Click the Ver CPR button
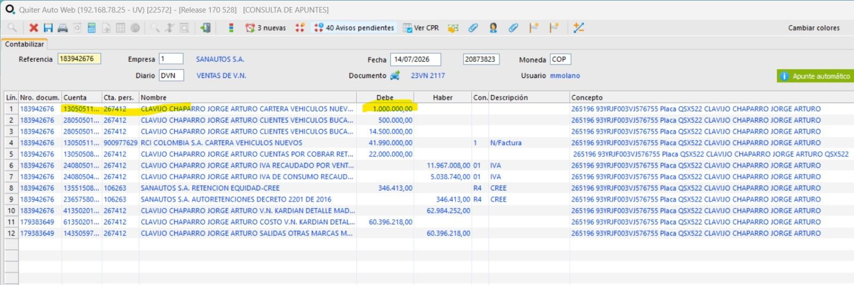854x285 pixels. click(421, 28)
